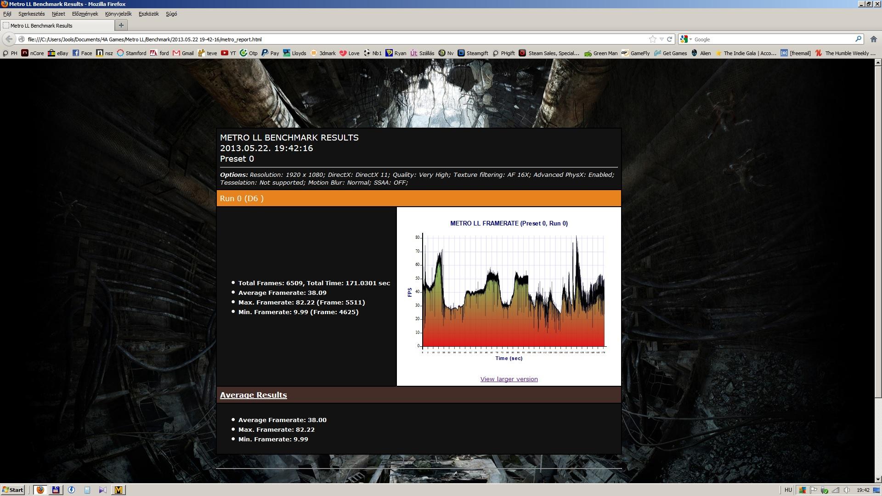
Task: Open the Google search engine selector dropdown
Action: (x=686, y=39)
